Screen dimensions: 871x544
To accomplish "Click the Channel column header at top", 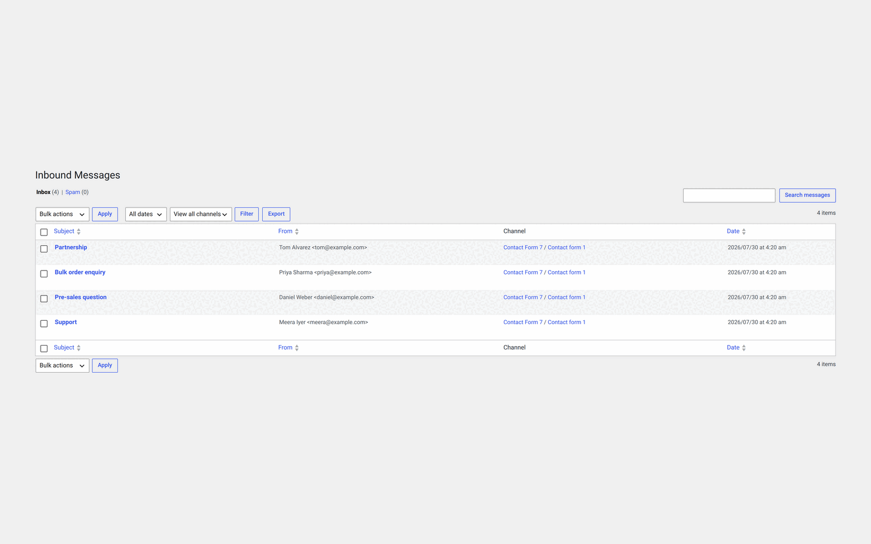I will click(x=514, y=231).
